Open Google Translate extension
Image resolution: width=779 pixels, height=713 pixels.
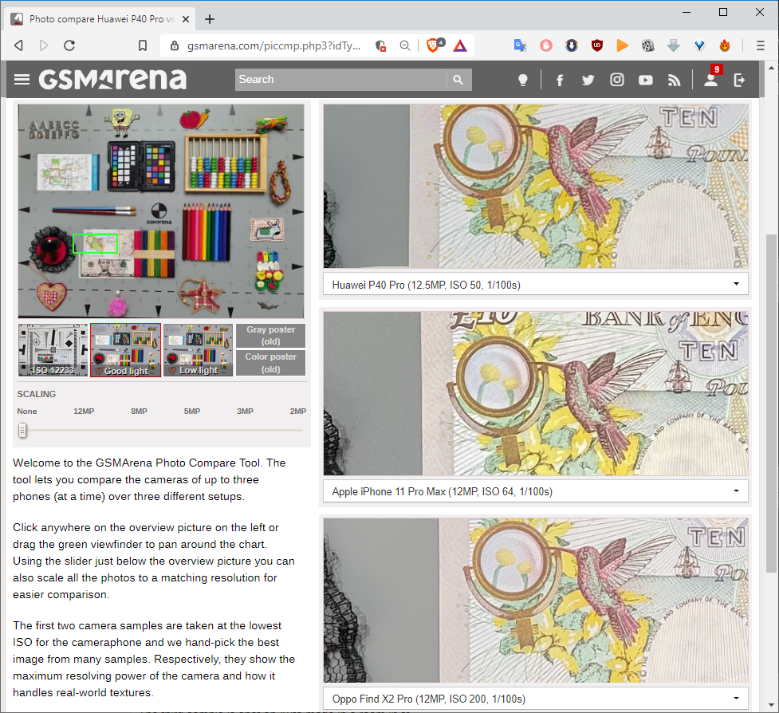(520, 45)
